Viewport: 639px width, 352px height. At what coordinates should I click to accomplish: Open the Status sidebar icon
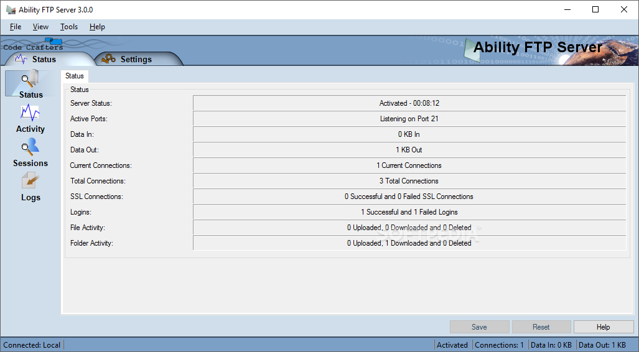[x=30, y=83]
